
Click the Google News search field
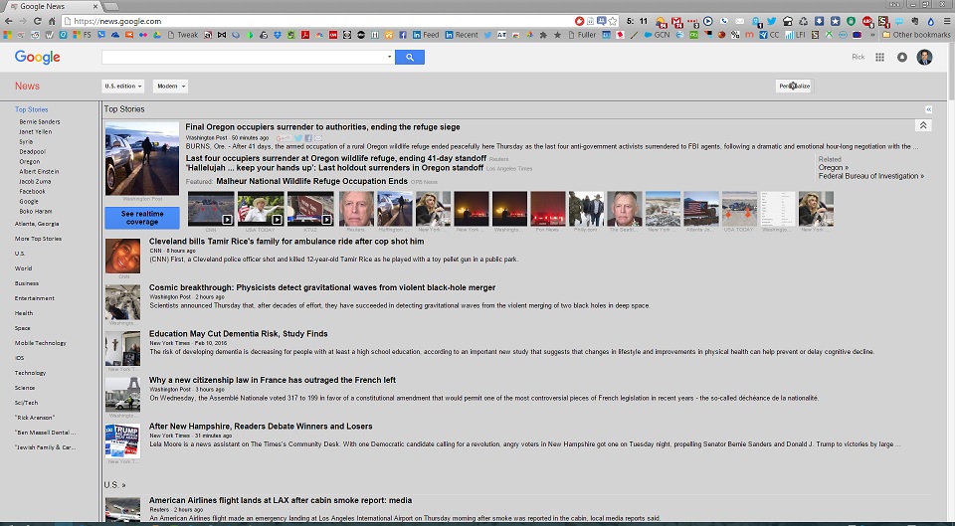click(244, 57)
